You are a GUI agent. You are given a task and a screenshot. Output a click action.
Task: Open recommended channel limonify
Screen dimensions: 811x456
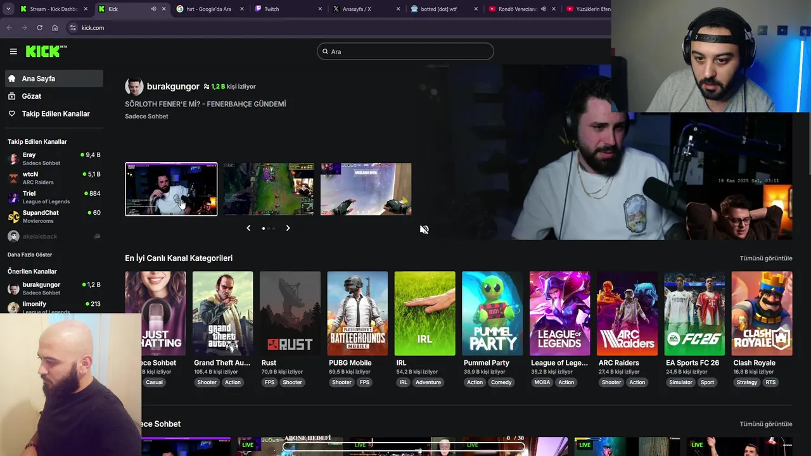coord(54,307)
